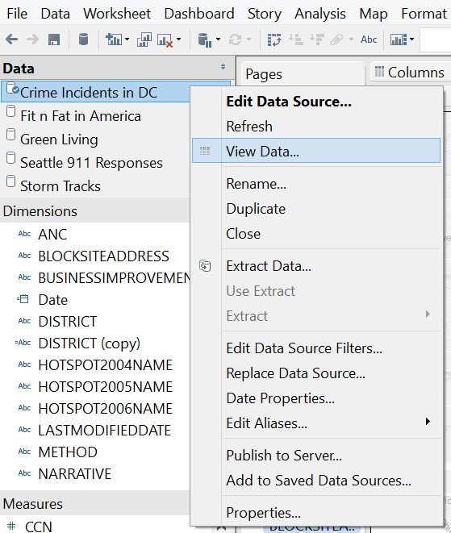Click the Extract Data menu icon
This screenshot has height=533, width=451.
[205, 266]
